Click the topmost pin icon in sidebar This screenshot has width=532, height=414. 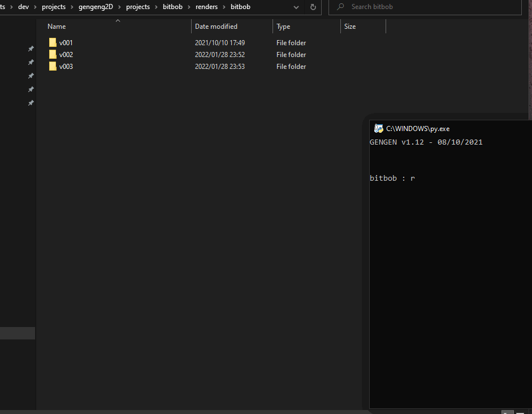click(x=31, y=49)
